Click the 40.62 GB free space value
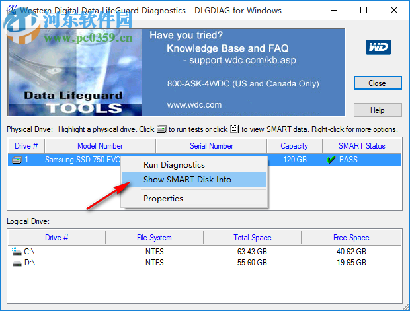 click(351, 252)
